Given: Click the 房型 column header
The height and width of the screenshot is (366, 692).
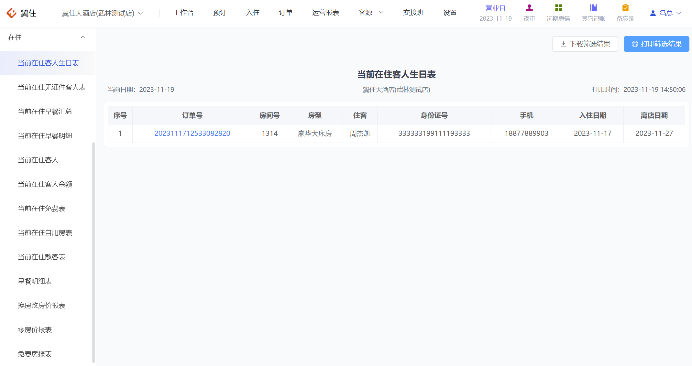Looking at the screenshot, I should (x=315, y=115).
